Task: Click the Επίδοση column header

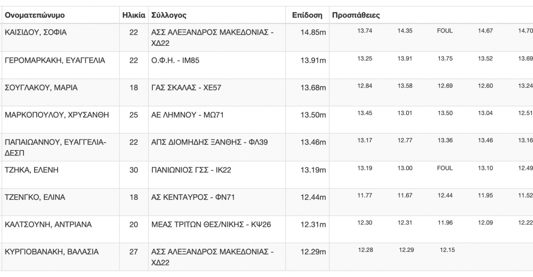Action: click(307, 15)
